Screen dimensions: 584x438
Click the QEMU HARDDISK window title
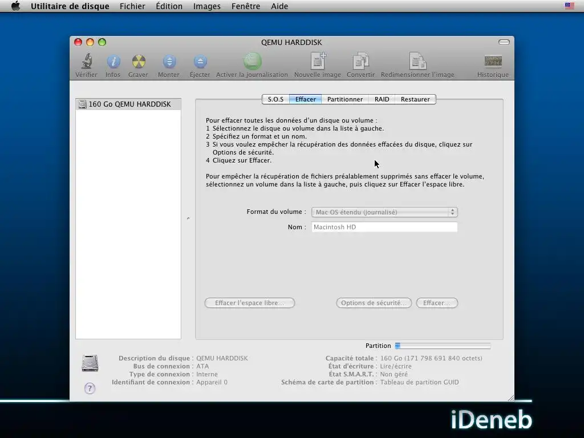pos(291,42)
